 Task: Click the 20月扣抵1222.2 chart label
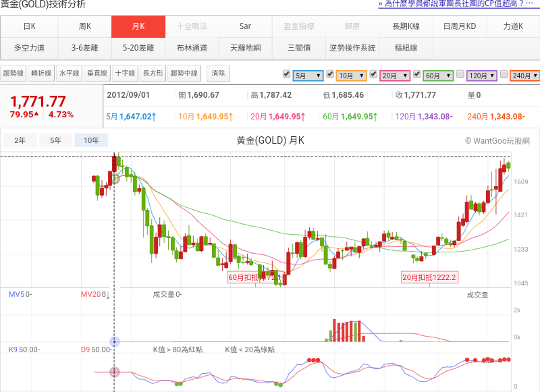(x=429, y=277)
